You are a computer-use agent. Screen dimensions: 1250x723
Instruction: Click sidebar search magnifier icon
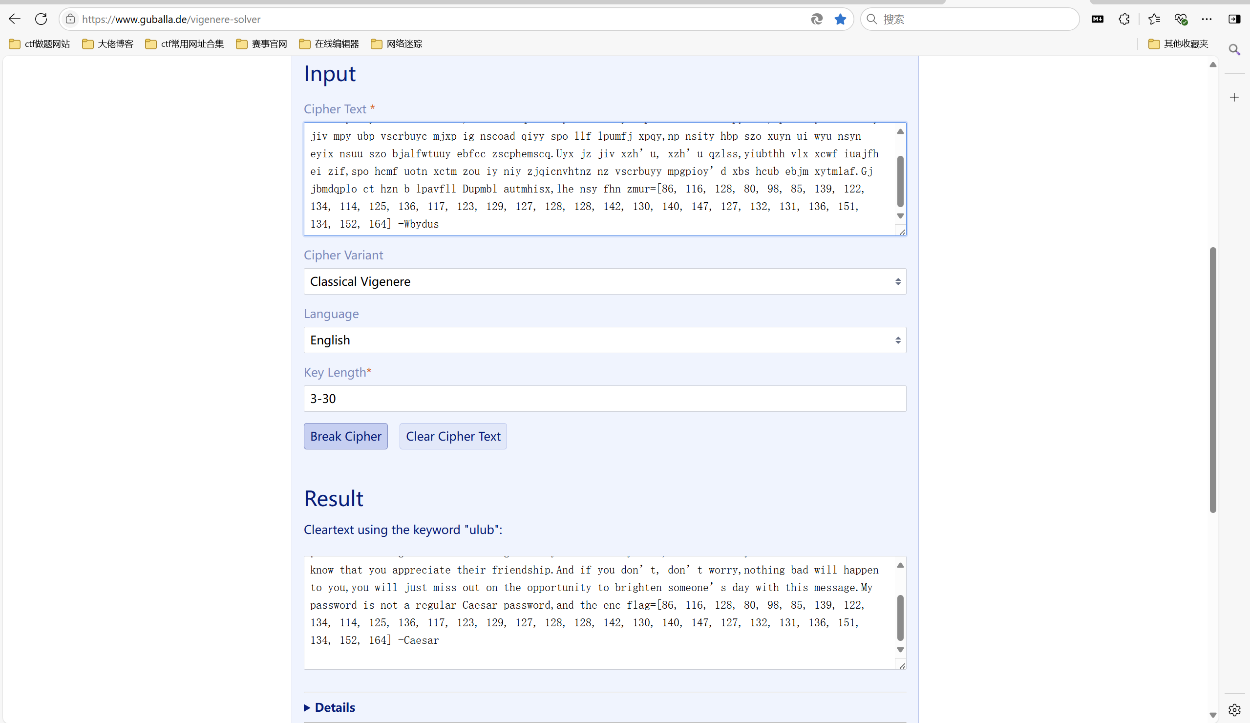[x=1234, y=49]
